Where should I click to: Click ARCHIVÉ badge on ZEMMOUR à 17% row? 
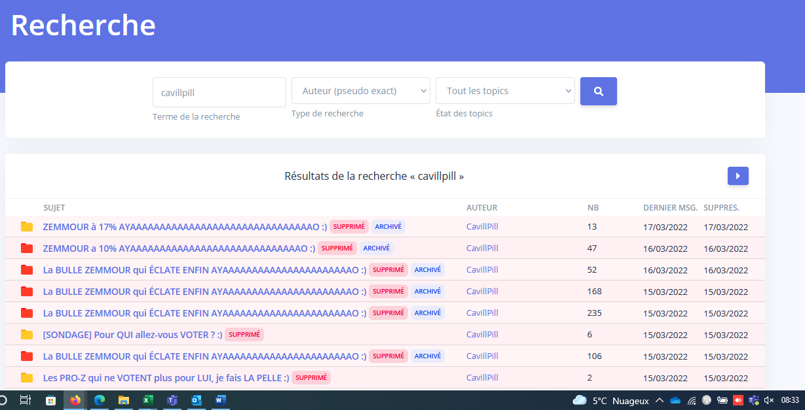388,227
